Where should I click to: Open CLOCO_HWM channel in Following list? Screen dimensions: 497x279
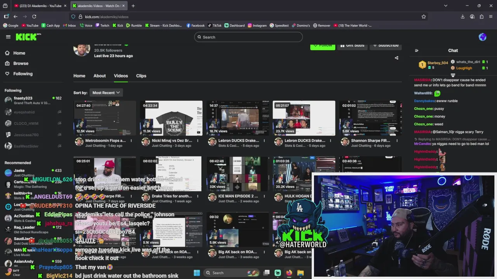point(33,123)
